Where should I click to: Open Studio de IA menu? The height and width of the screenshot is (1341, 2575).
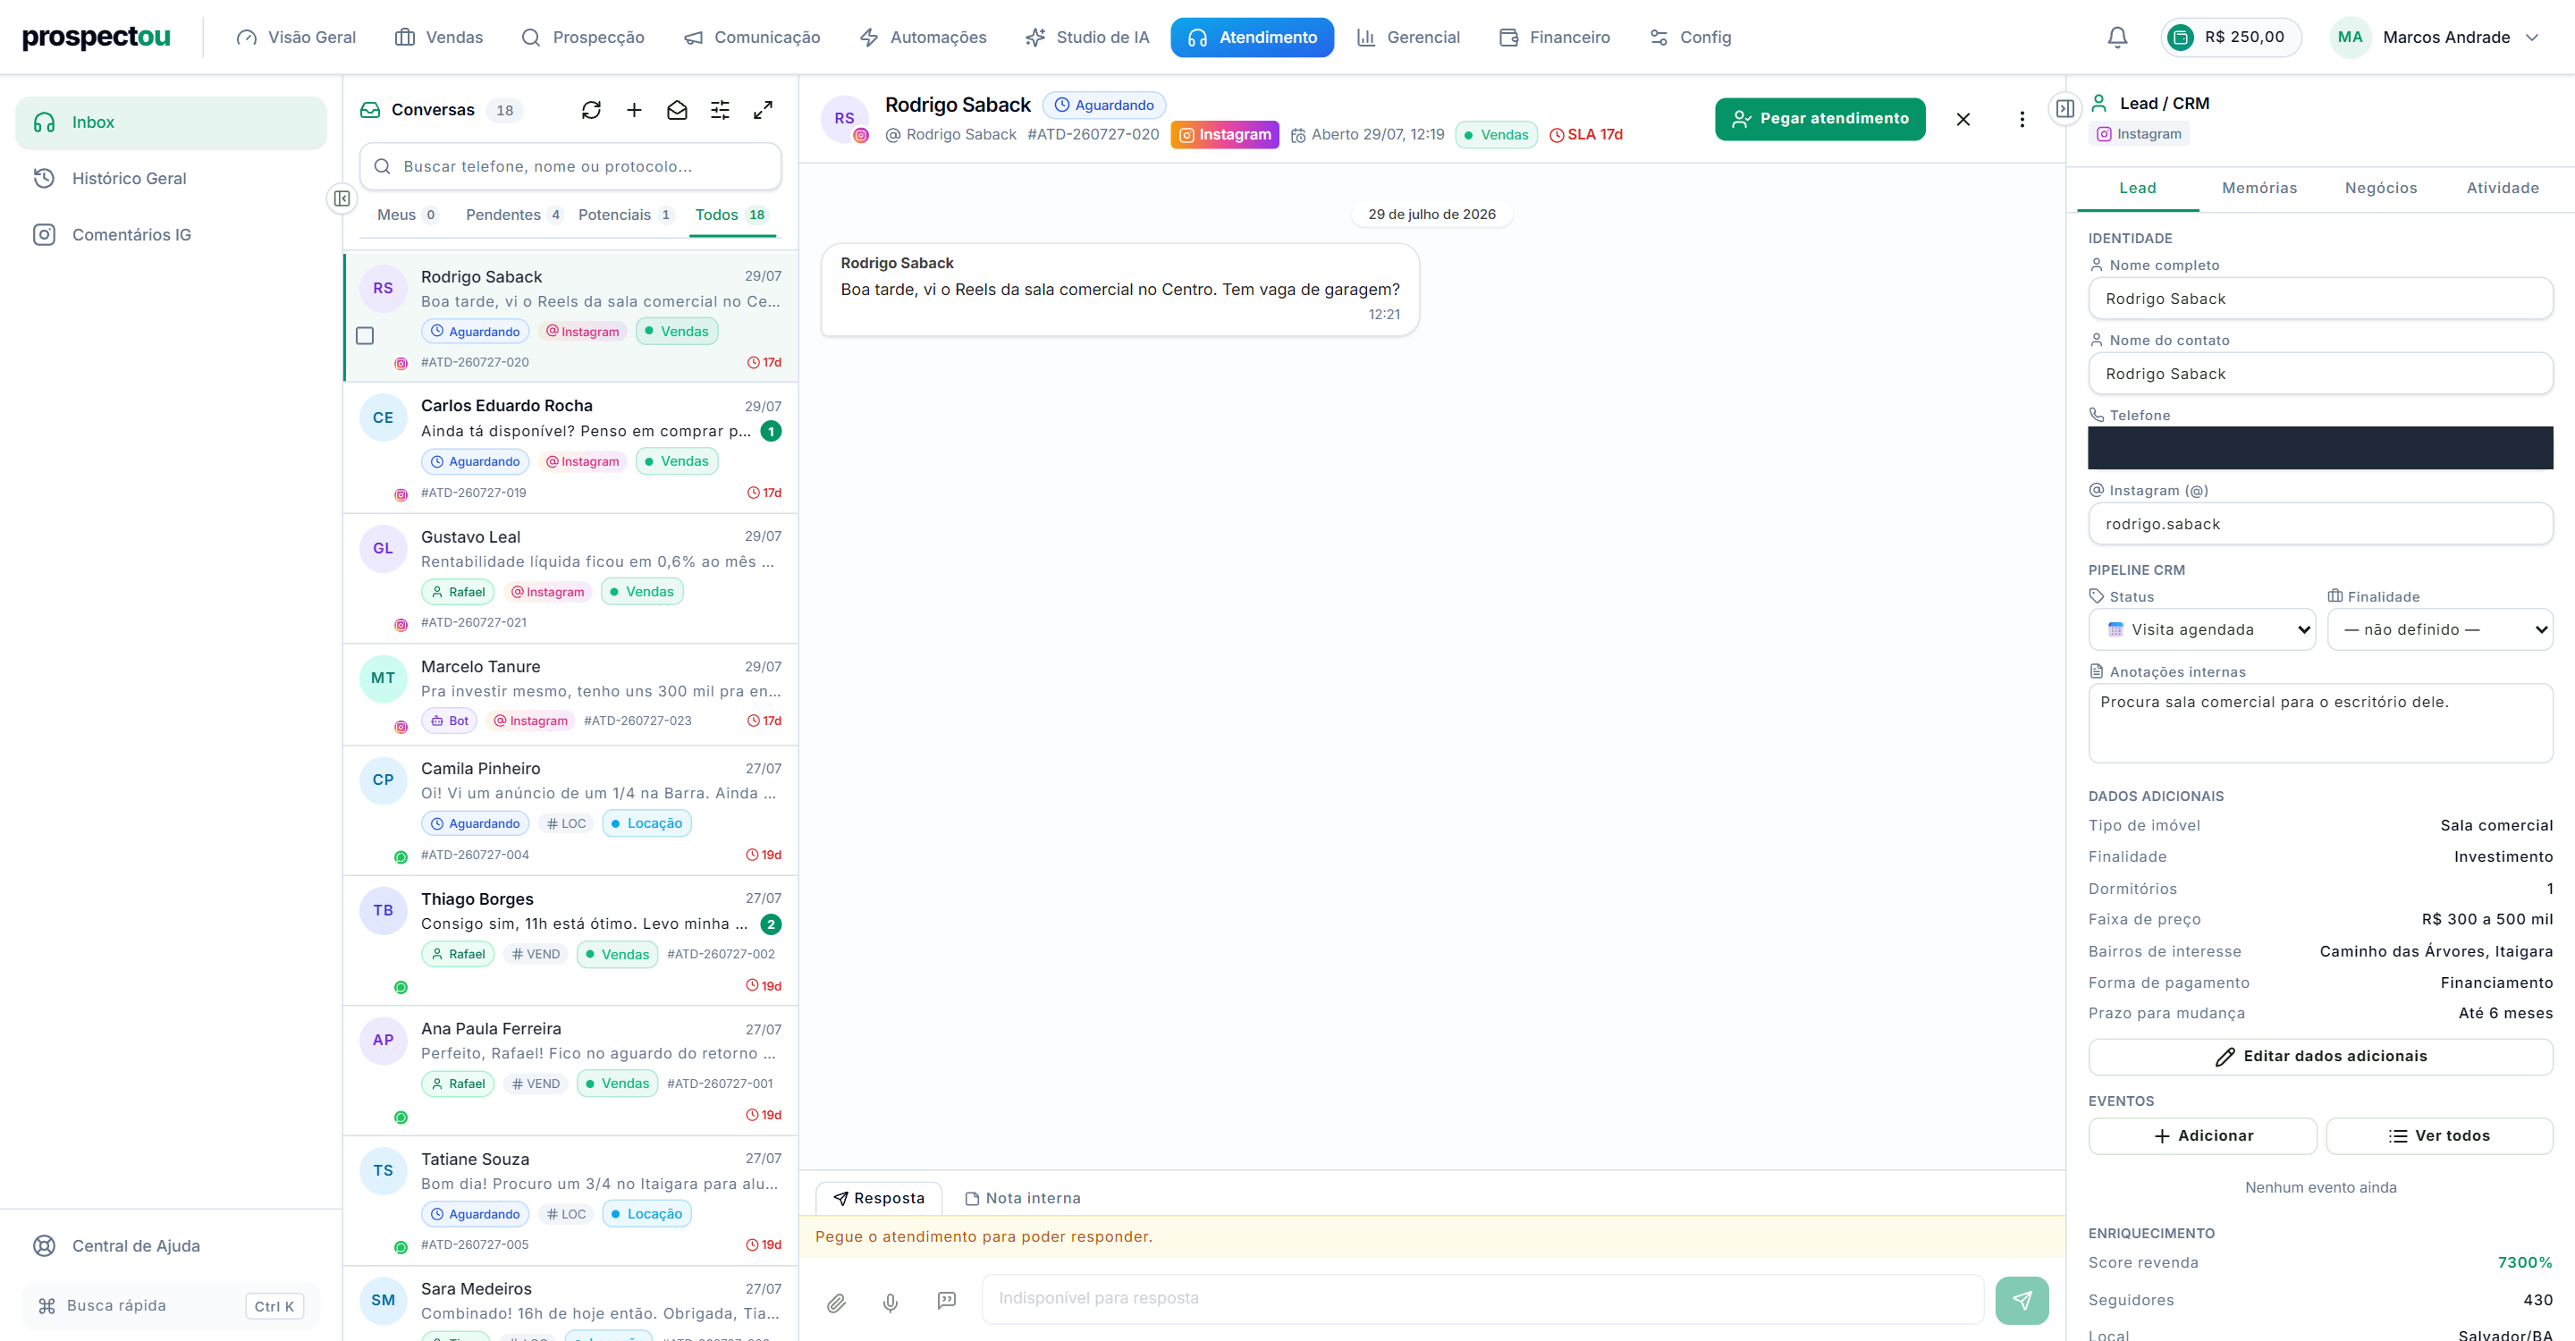[x=1087, y=37]
